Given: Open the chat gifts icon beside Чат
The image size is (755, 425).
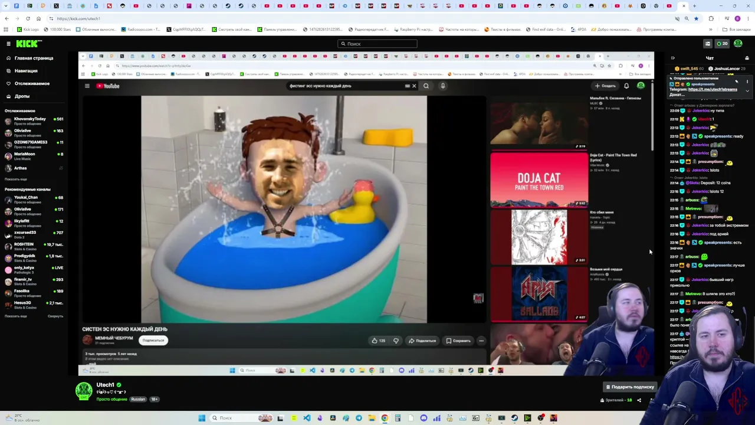Looking at the screenshot, I should 747,58.
